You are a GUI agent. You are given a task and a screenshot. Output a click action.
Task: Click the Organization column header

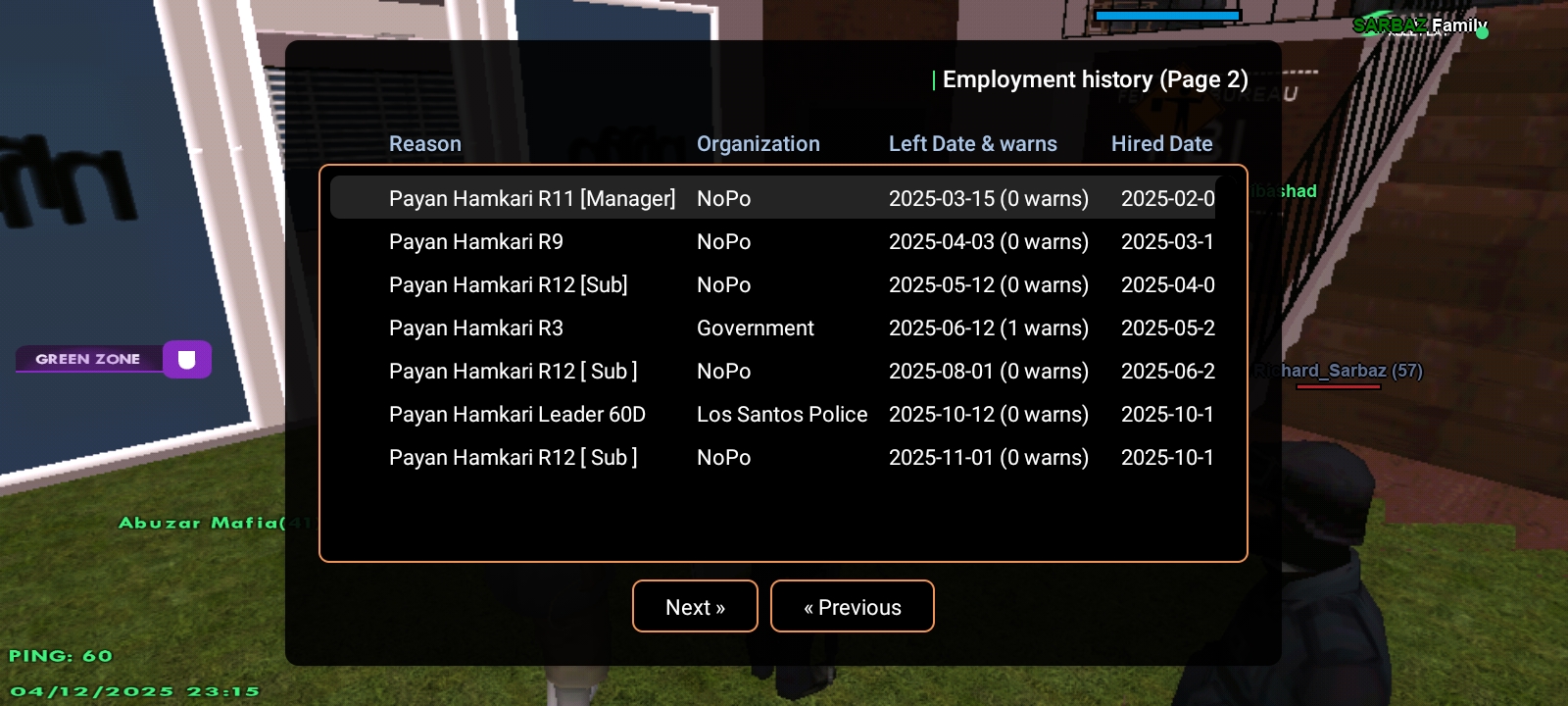point(758,144)
